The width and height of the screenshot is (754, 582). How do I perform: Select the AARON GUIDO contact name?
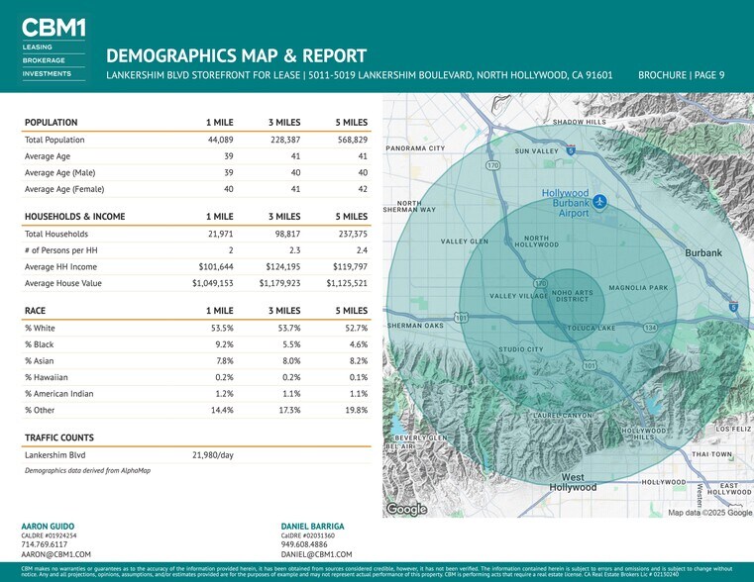pyautogui.click(x=48, y=527)
